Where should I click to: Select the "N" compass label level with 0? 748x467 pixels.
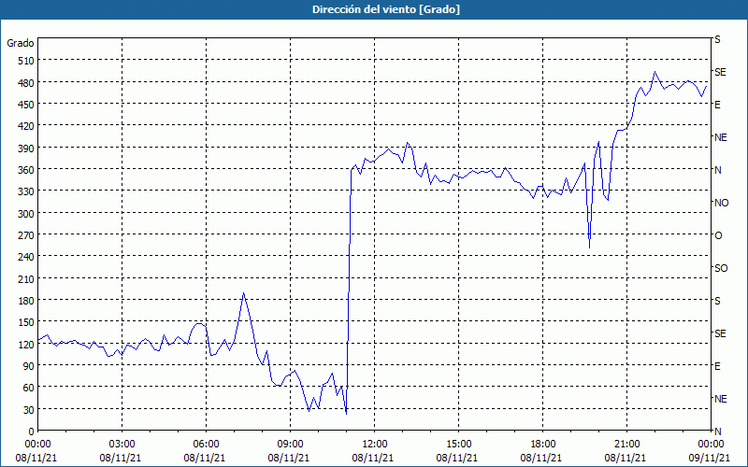click(x=717, y=432)
